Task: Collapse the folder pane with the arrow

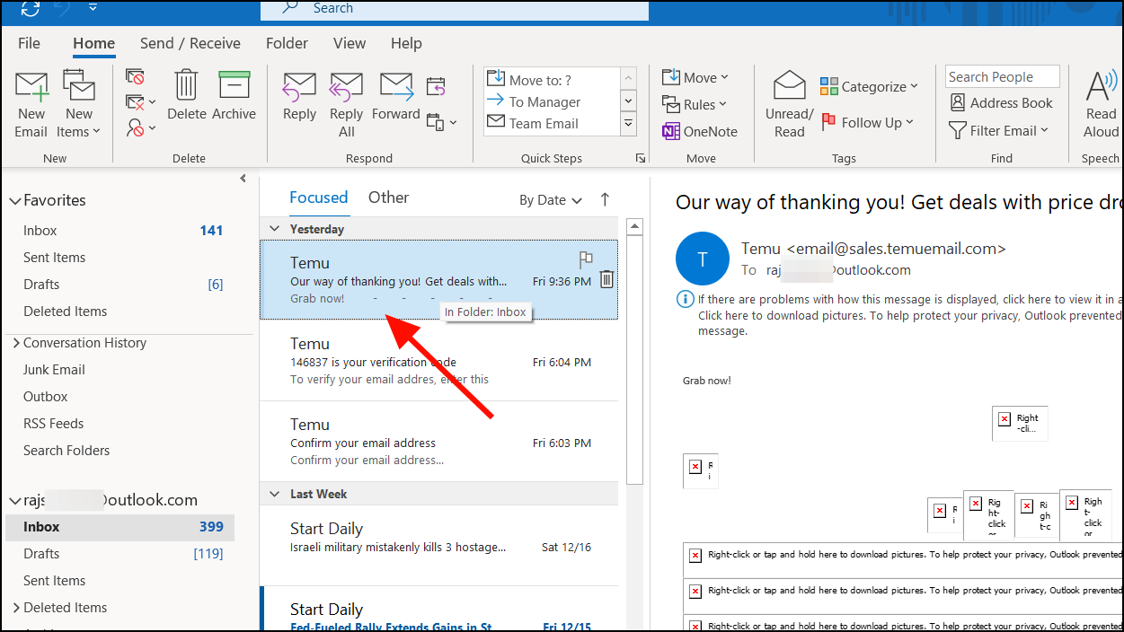Action: (x=243, y=179)
